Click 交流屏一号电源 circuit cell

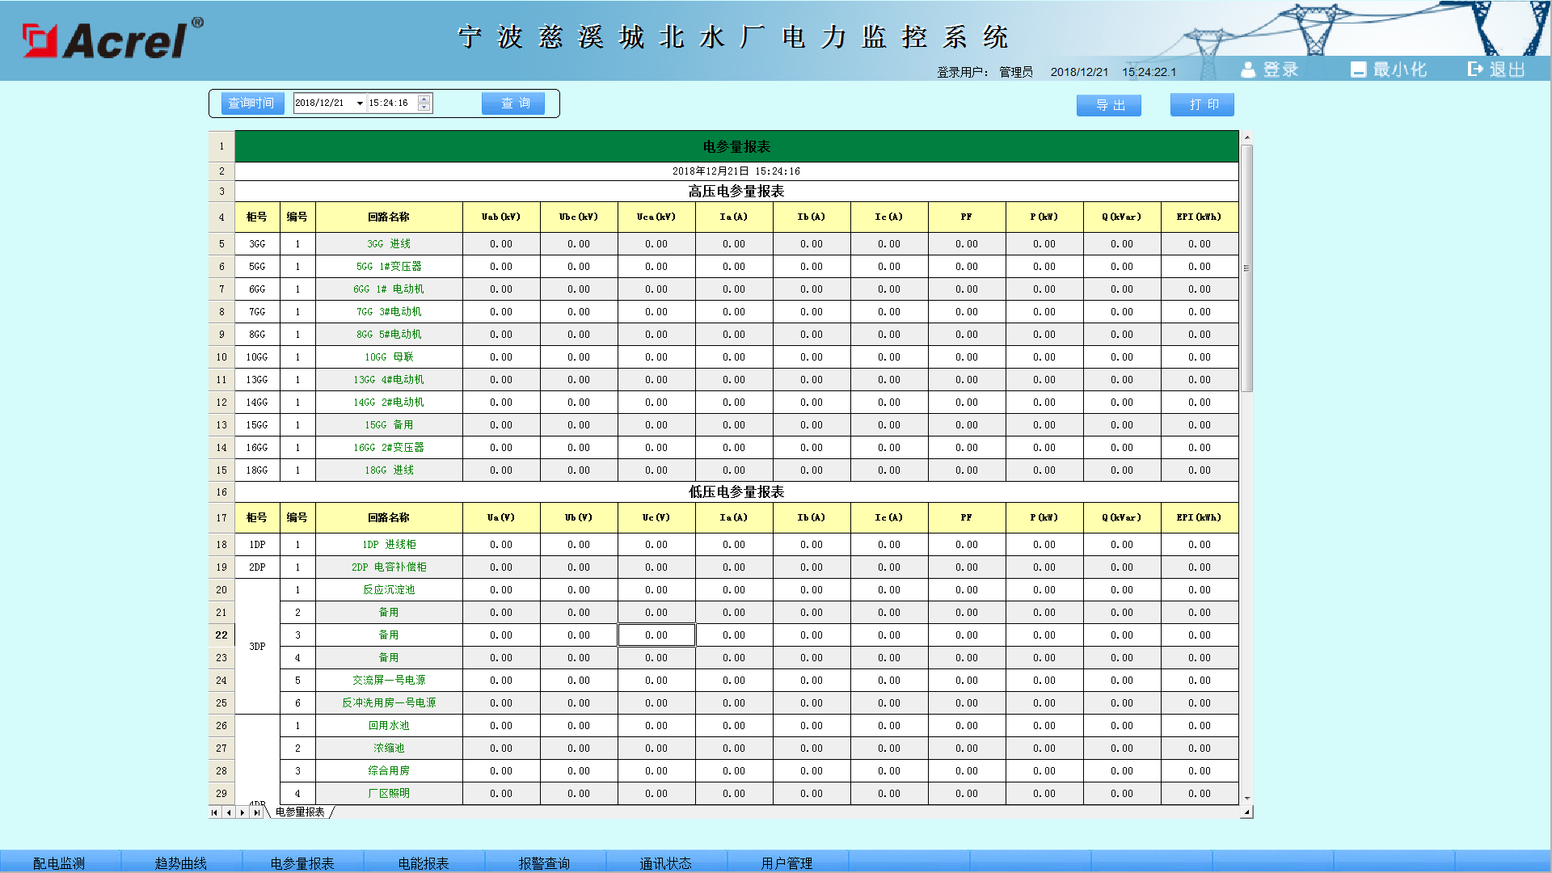coord(389,681)
